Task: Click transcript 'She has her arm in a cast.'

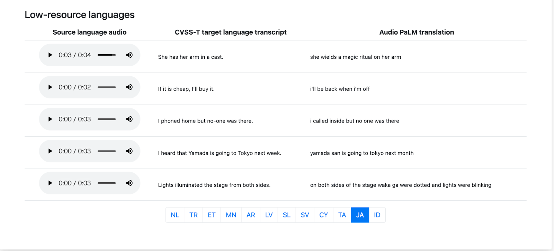Action: (191, 57)
